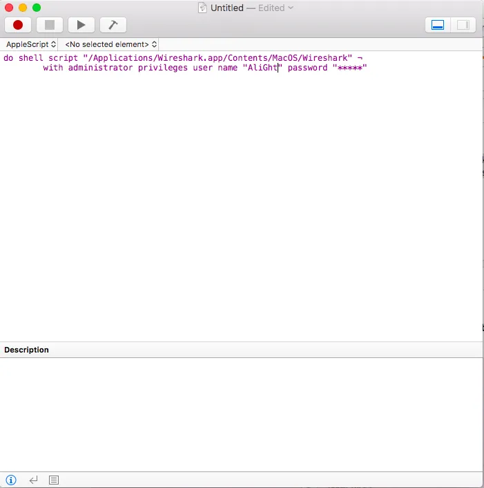Click the "administrator privileges" text in script

click(128, 68)
